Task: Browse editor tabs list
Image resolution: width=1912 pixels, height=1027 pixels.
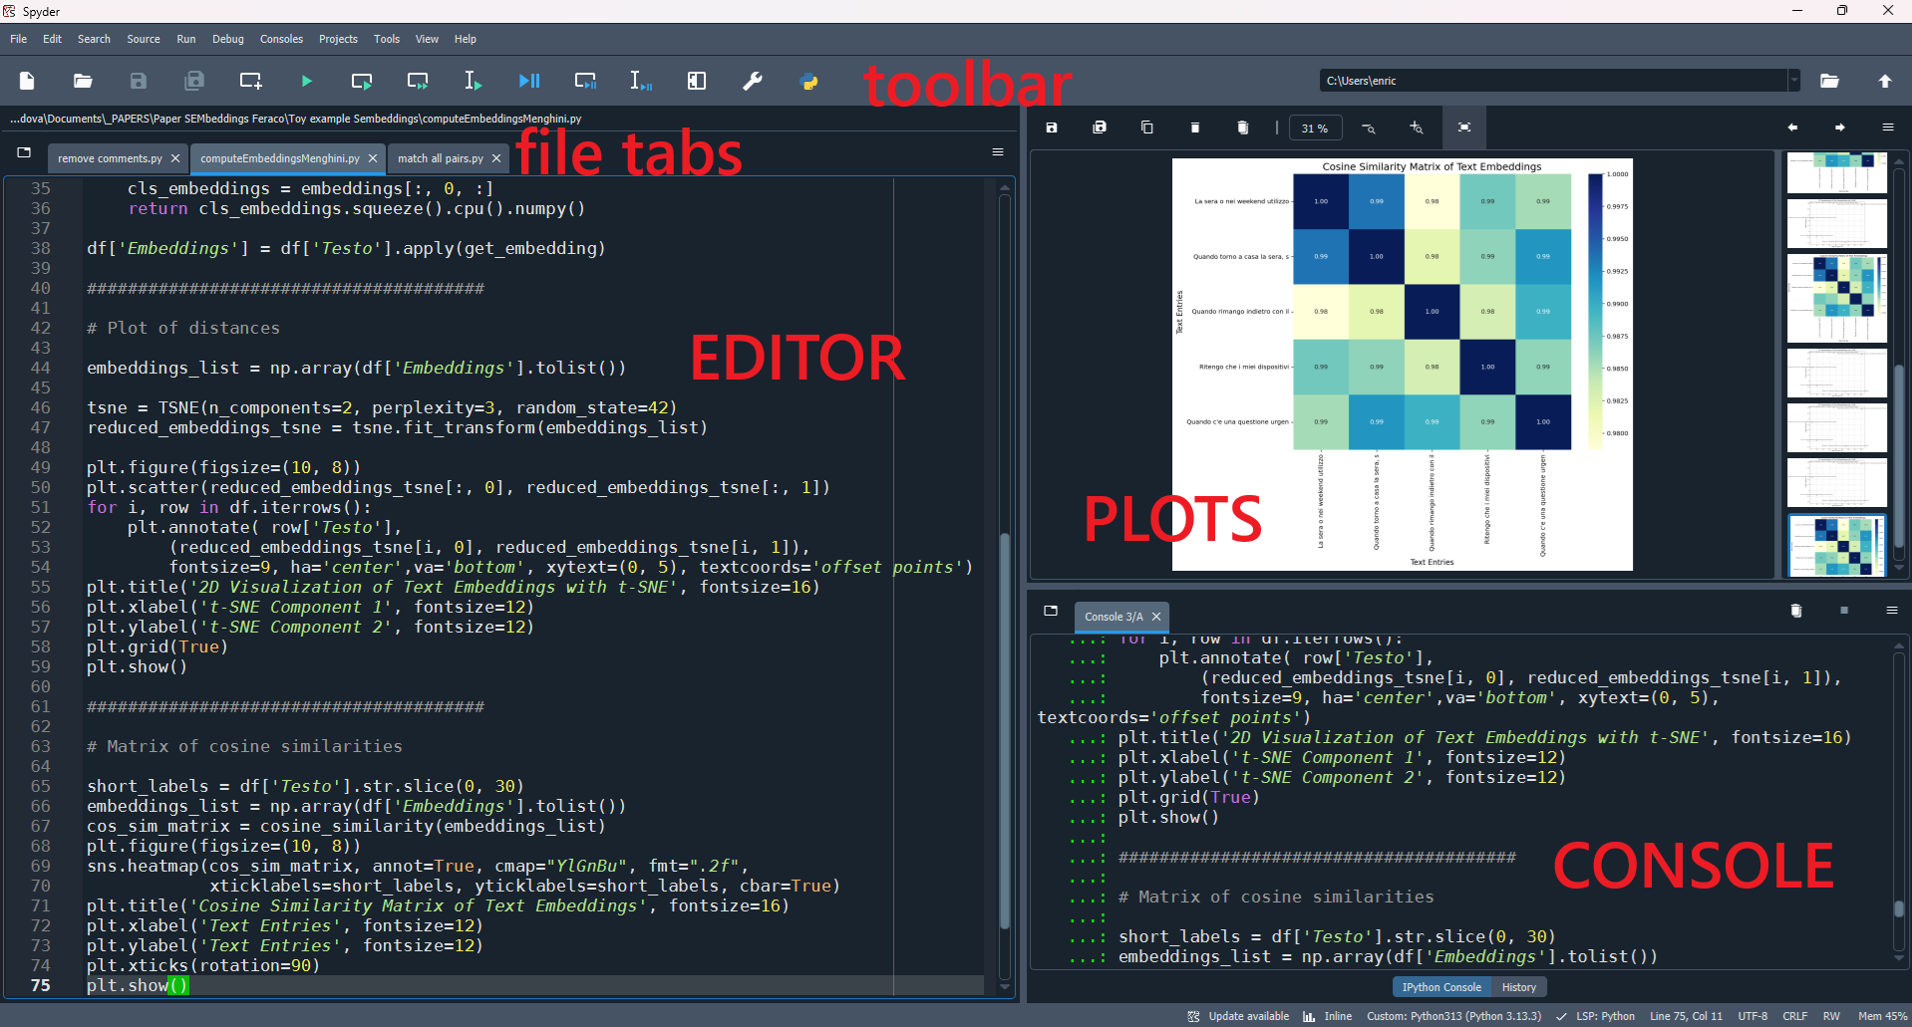Action: click(24, 152)
